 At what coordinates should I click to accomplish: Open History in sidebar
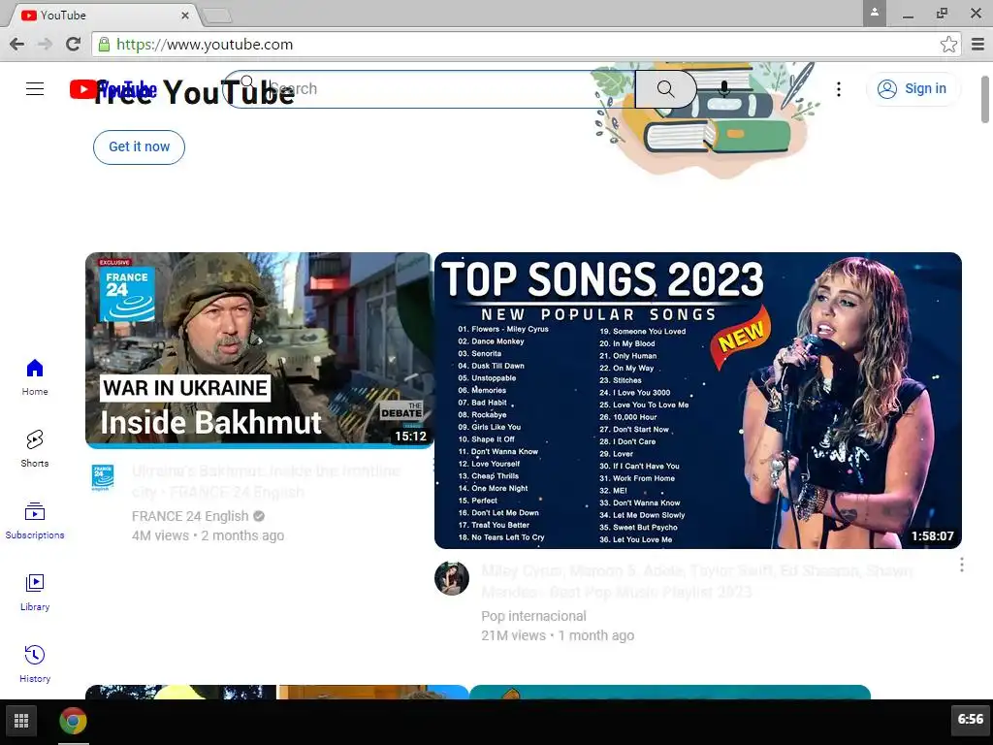[x=35, y=664]
